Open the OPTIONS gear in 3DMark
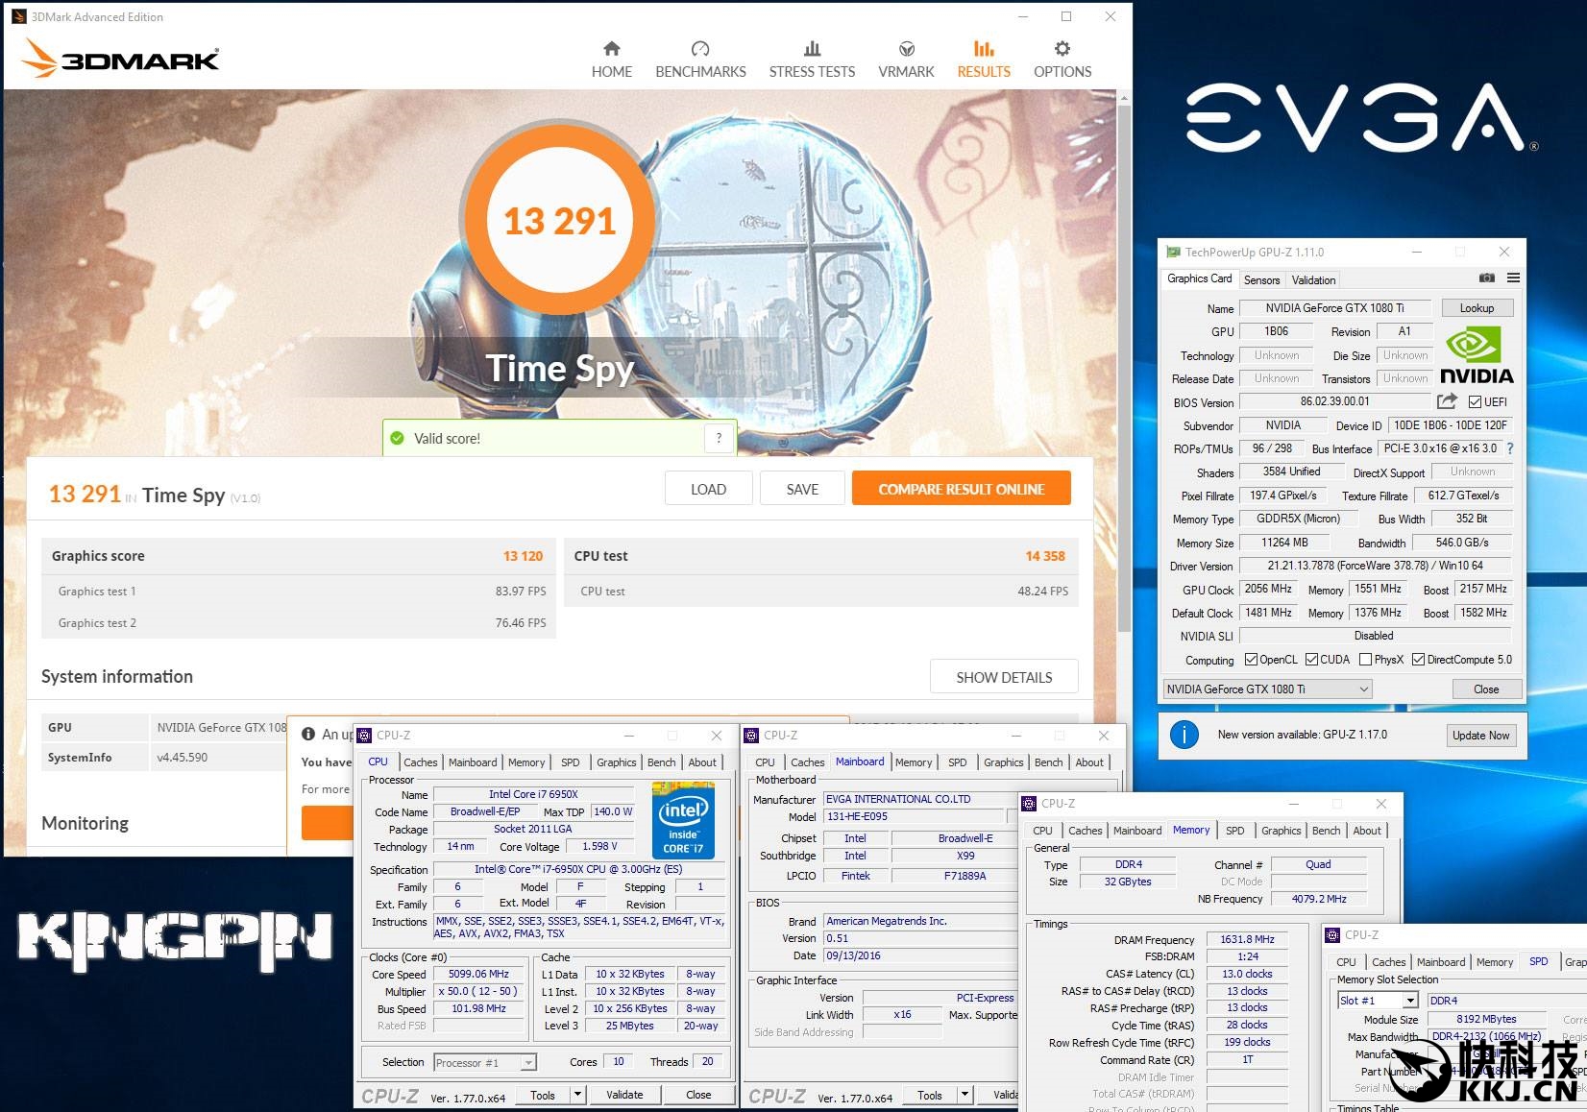The image size is (1587, 1112). (x=1062, y=49)
